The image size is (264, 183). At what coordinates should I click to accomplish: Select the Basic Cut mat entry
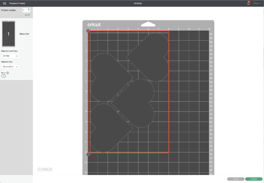coord(24,34)
